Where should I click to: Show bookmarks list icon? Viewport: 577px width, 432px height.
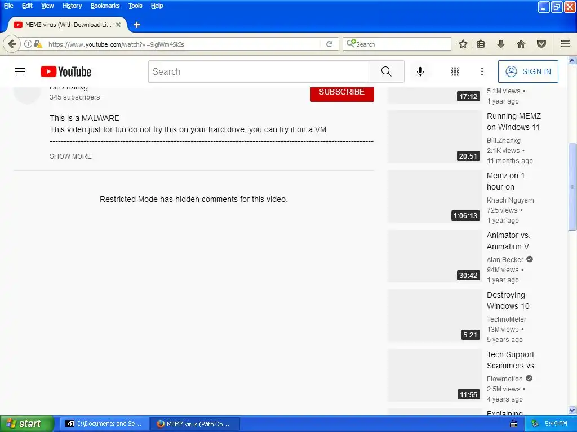coord(481,44)
